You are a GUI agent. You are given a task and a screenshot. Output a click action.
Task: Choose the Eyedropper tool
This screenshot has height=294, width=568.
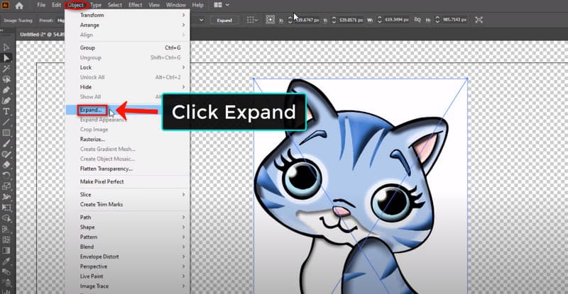pyautogui.click(x=6, y=261)
